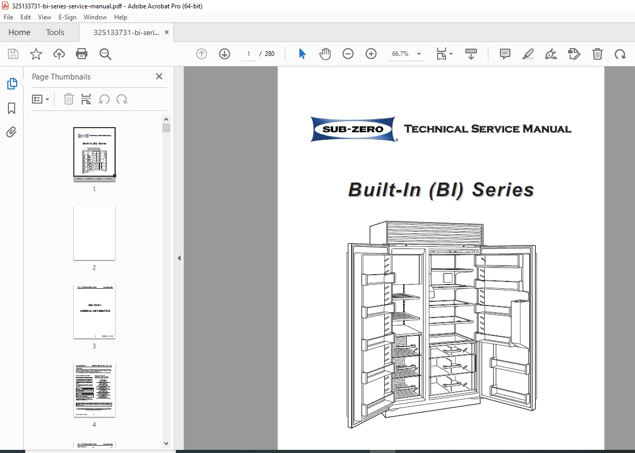This screenshot has height=453, width=635.
Task: Open the Fill and Sign pen tool
Action: [551, 54]
